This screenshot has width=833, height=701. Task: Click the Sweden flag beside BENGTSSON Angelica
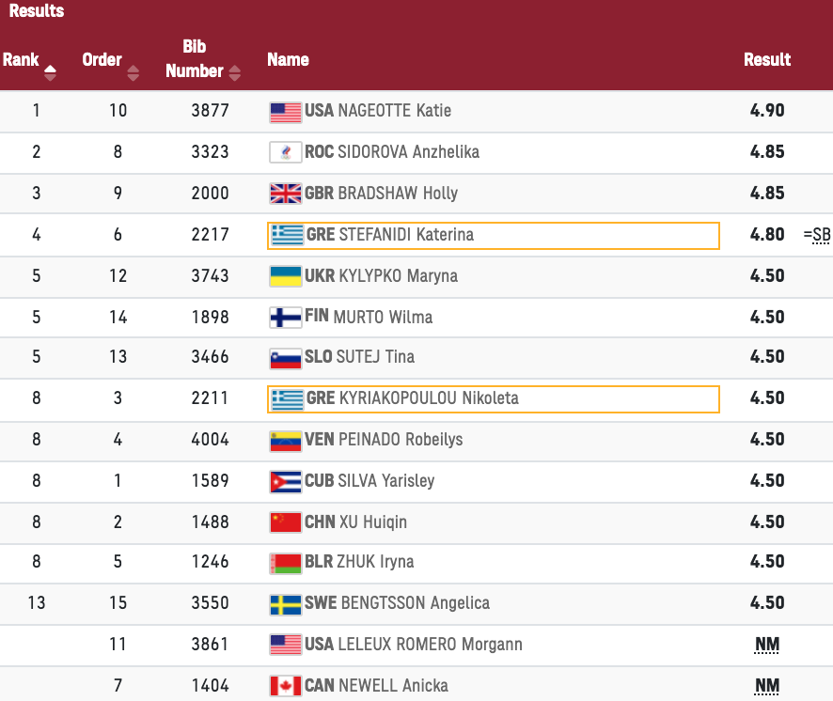[286, 604]
